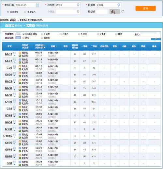Image resolution: width=163 pixels, height=169 pixels.
Task: Expand details arrow under G4016
Action: (14, 137)
